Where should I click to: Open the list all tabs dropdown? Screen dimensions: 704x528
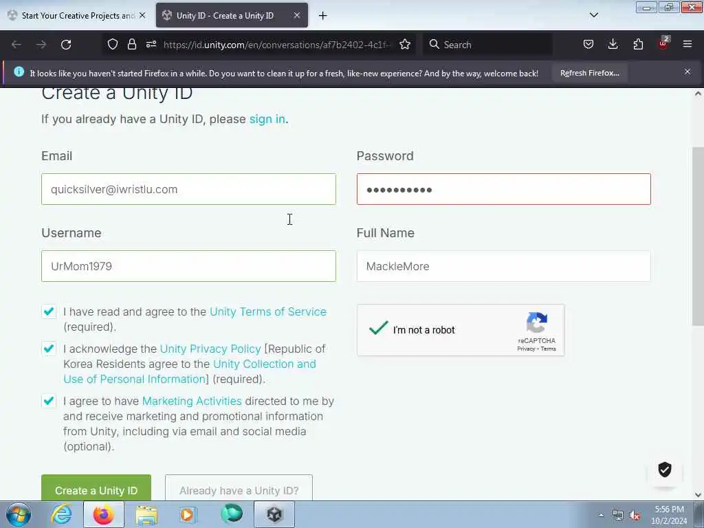pos(593,15)
